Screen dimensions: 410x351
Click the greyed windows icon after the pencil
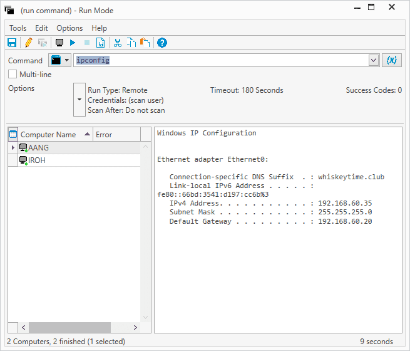[43, 43]
